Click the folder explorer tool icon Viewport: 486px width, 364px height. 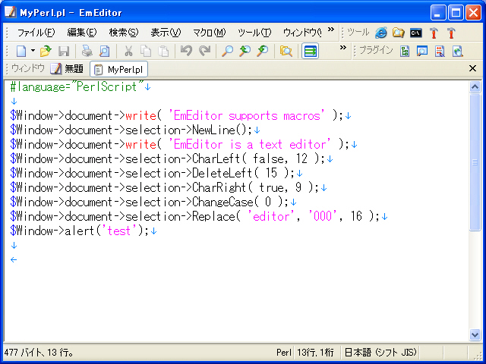point(398,33)
